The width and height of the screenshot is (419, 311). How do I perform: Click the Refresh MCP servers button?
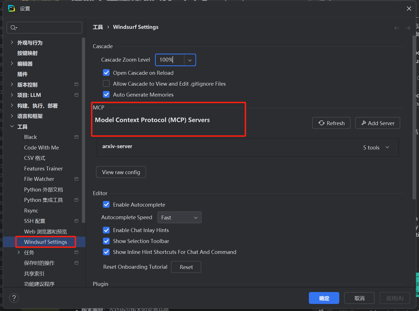331,123
